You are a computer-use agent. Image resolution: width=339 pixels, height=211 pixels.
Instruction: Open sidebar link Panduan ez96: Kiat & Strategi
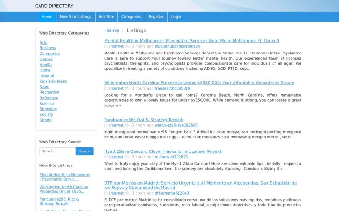coord(59,201)
